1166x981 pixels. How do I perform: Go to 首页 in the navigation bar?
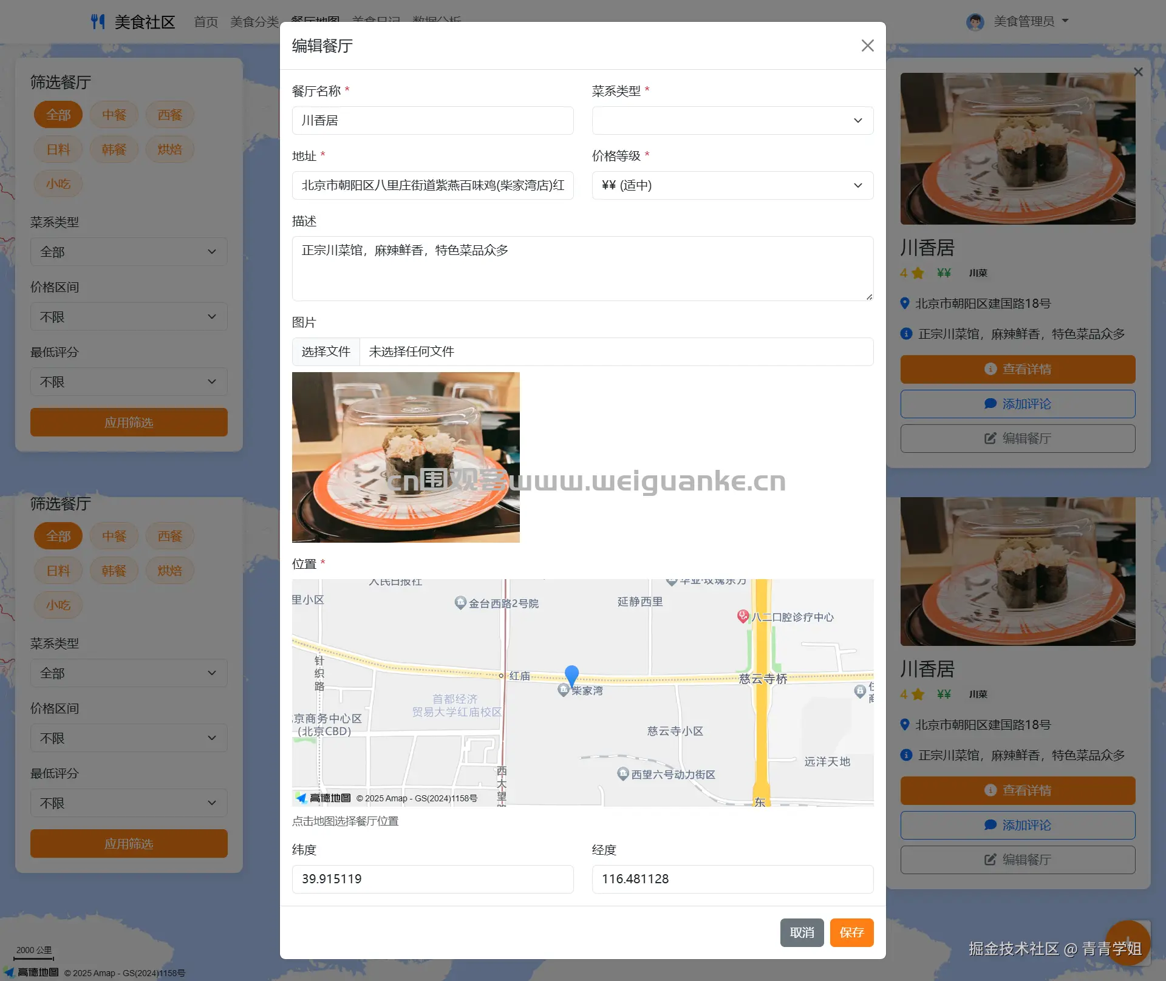point(206,22)
